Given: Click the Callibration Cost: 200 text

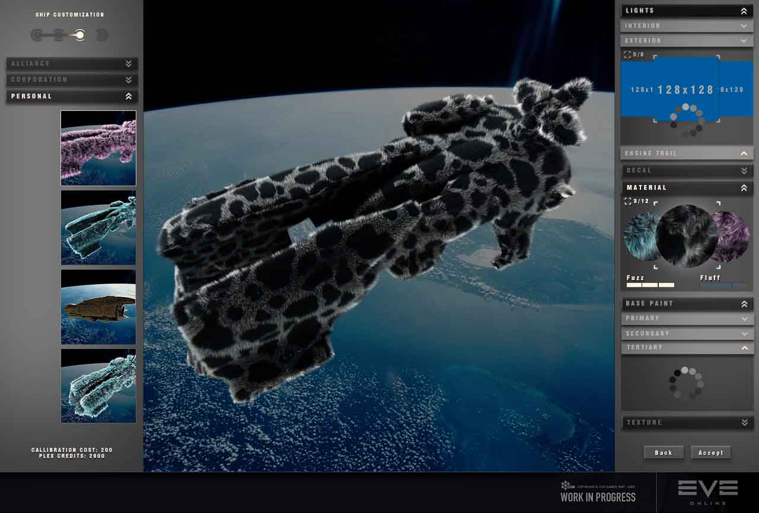Looking at the screenshot, I should pos(72,450).
